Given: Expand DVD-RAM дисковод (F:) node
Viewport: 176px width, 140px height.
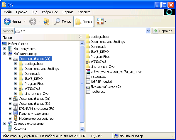Looking at the screenshot, I should [10, 109].
